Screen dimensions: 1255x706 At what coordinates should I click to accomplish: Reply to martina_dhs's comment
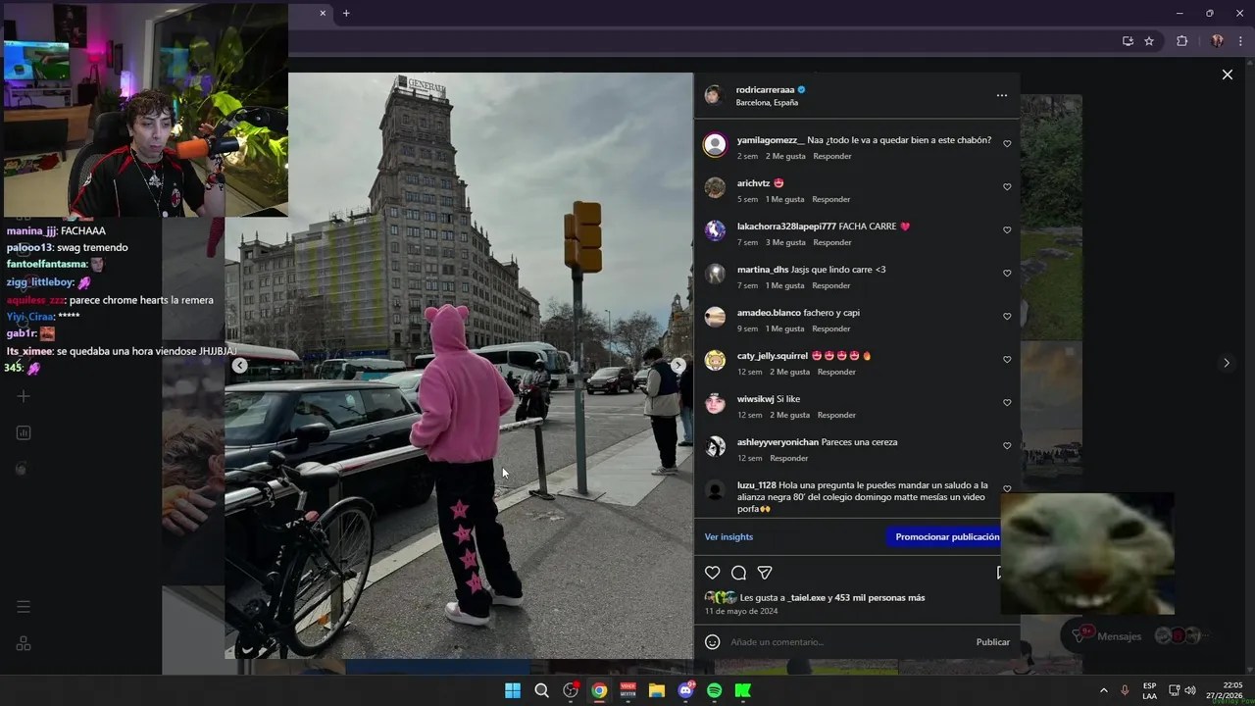[831, 285]
